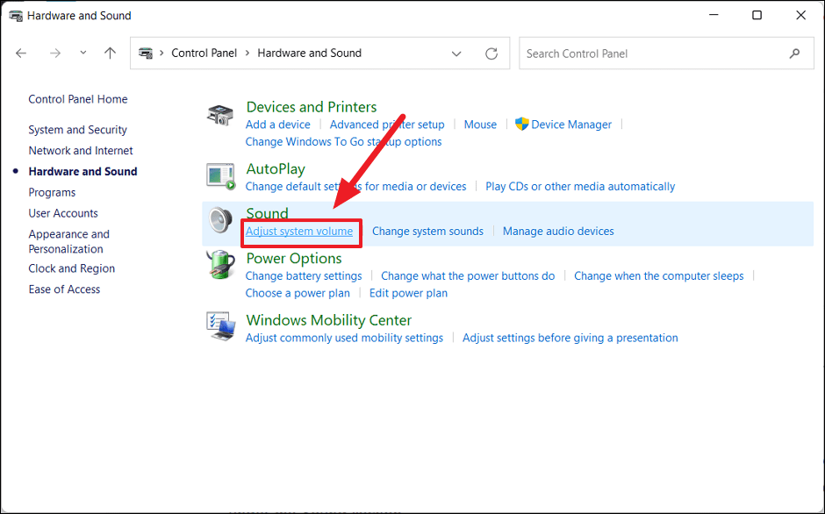Image resolution: width=825 pixels, height=514 pixels.
Task: Click Change system sounds link
Action: 427,232
